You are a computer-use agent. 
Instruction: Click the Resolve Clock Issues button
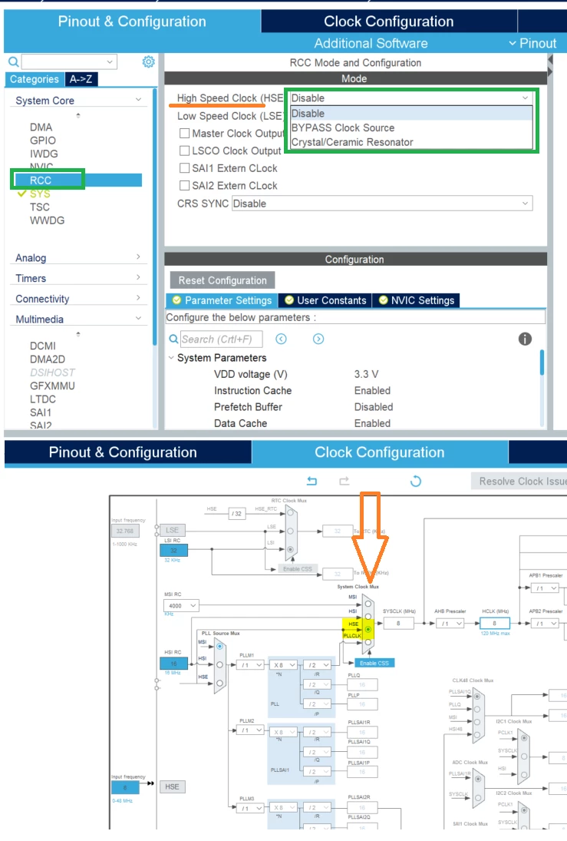tap(519, 481)
